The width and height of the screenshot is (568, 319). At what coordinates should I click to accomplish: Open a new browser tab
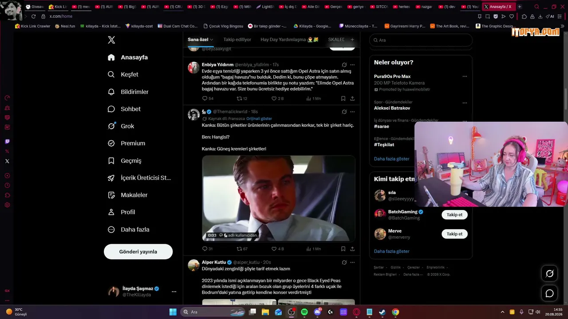point(520,7)
